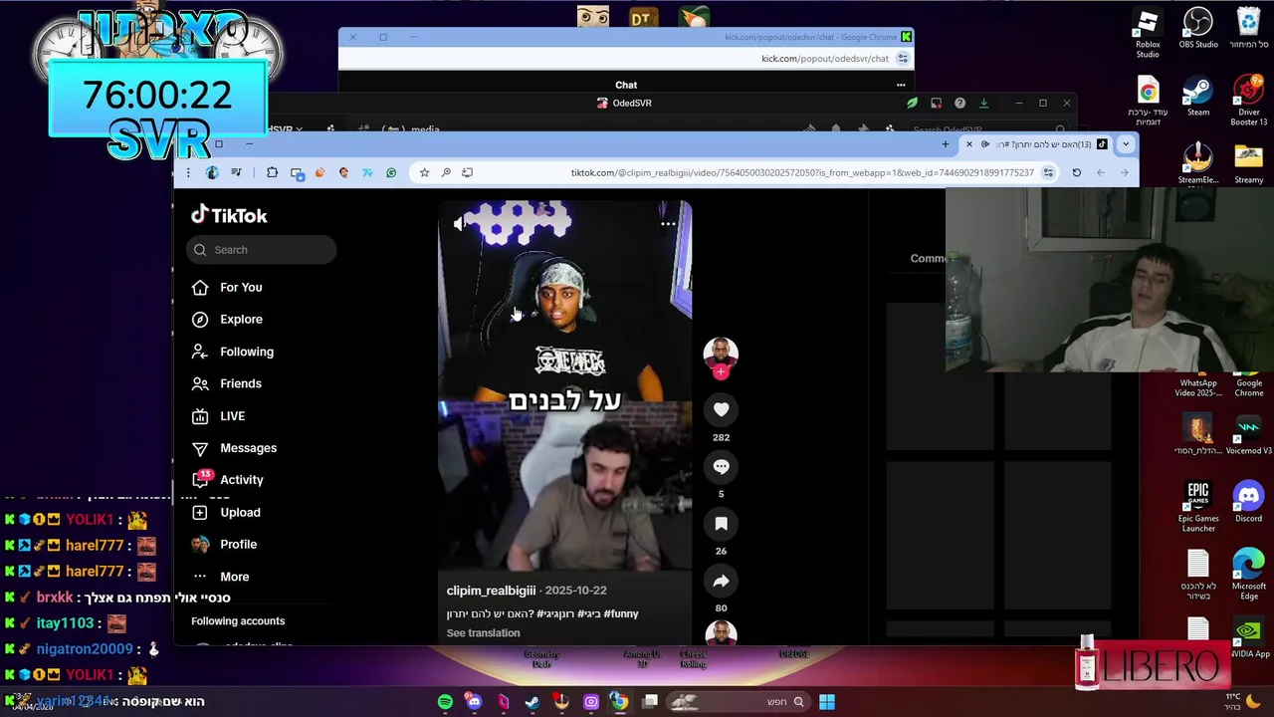Bookmark the video with 26 saves
Screen dimensions: 1274x717
click(721, 523)
